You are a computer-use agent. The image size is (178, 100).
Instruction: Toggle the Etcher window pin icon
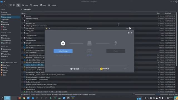point(49,28)
